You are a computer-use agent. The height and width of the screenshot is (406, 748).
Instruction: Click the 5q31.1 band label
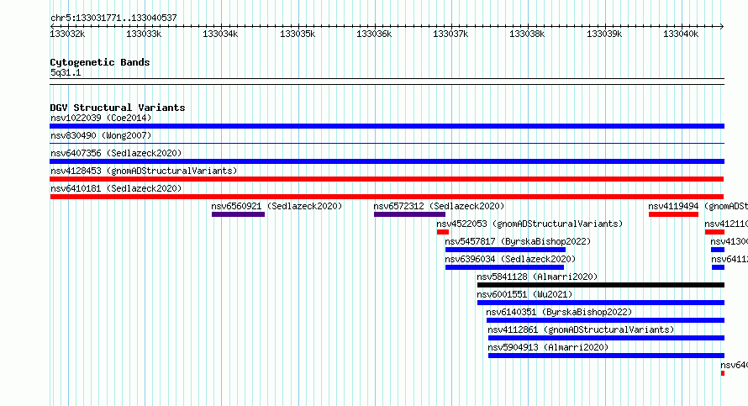pos(66,73)
